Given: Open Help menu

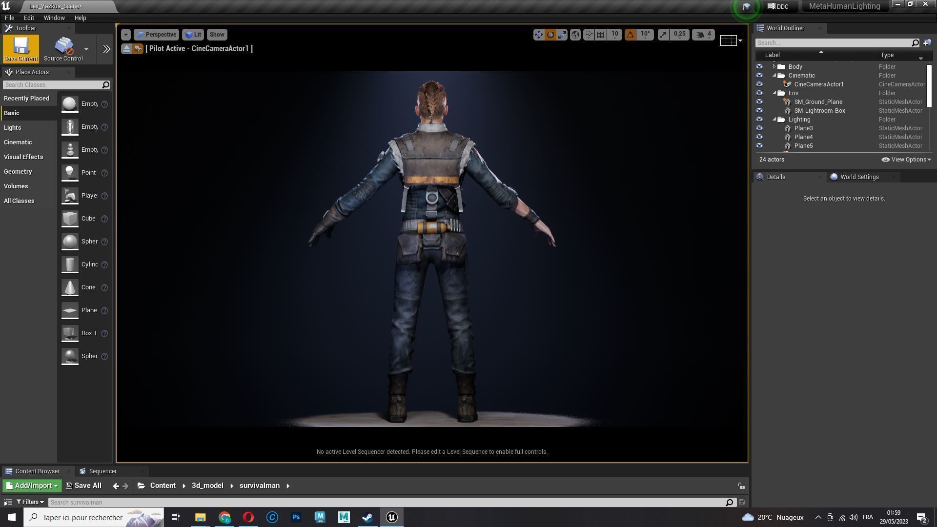Looking at the screenshot, I should click(x=80, y=18).
